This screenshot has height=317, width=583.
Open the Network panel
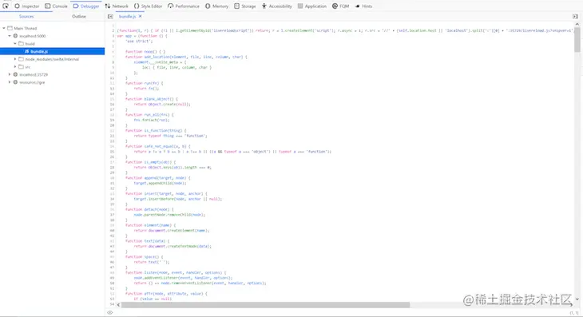(x=117, y=6)
